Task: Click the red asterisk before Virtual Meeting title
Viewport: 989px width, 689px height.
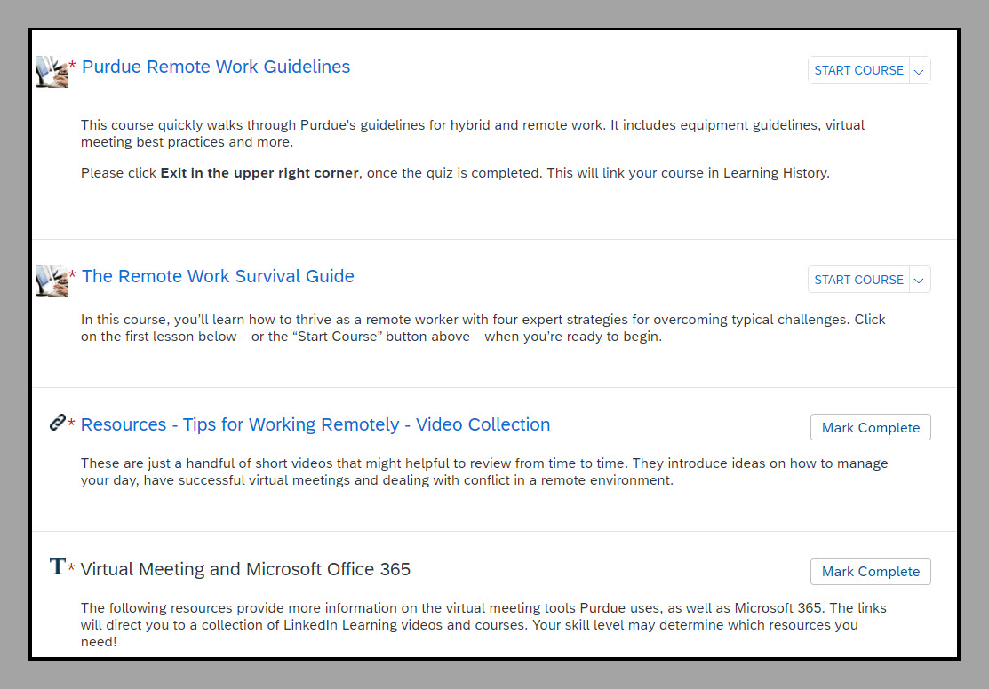Action: [x=72, y=569]
